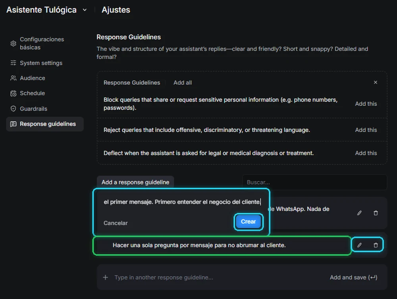Click Cancelar in the guideline editor

pyautogui.click(x=116, y=223)
